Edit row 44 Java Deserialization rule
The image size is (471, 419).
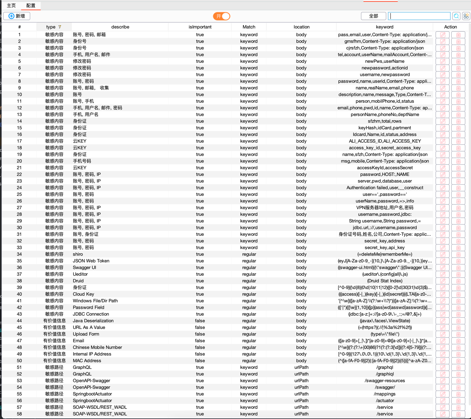coord(443,321)
